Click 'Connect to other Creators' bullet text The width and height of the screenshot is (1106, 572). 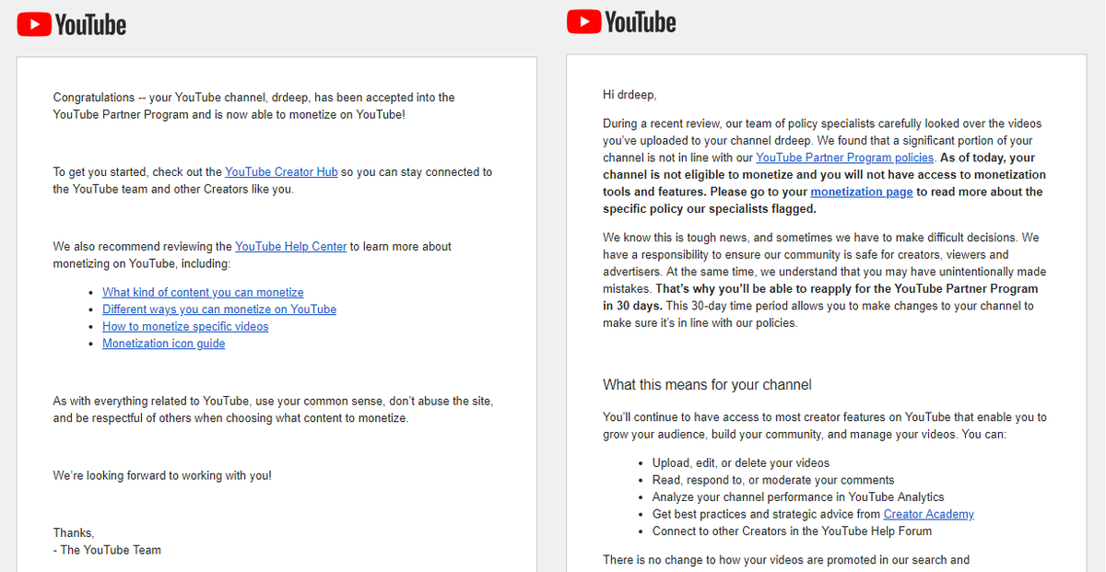click(x=792, y=531)
